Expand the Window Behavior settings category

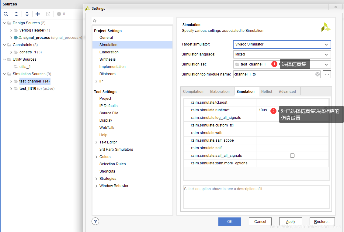(96, 186)
